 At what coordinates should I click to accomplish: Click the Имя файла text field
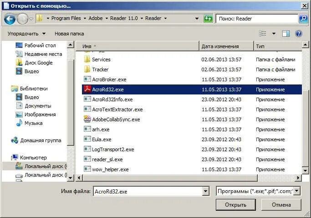[148, 192]
